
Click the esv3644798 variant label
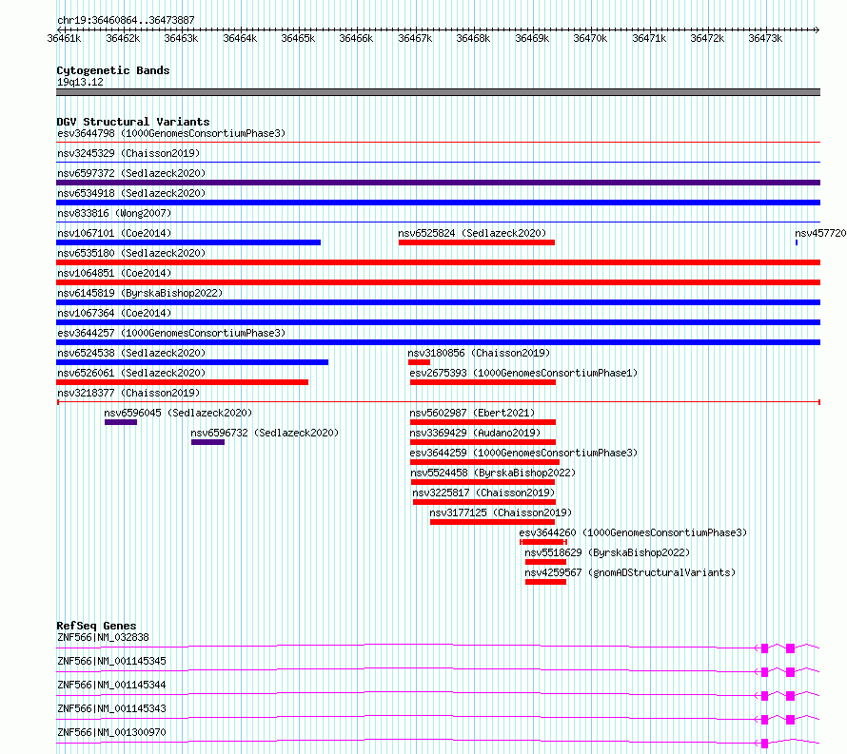pyautogui.click(x=171, y=133)
